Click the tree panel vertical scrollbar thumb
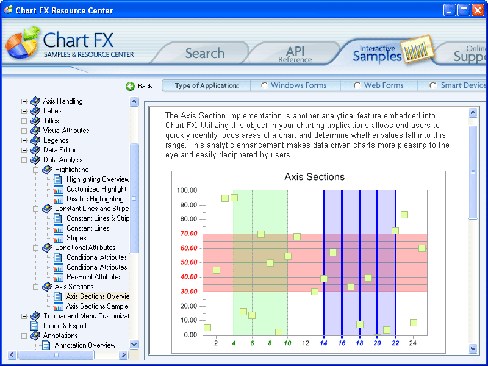Viewport: 488px width, 366px height. pyautogui.click(x=134, y=199)
